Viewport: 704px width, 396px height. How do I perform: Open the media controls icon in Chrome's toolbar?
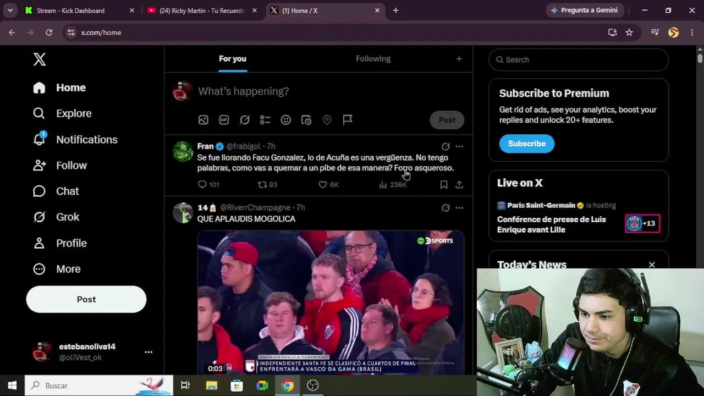[655, 32]
